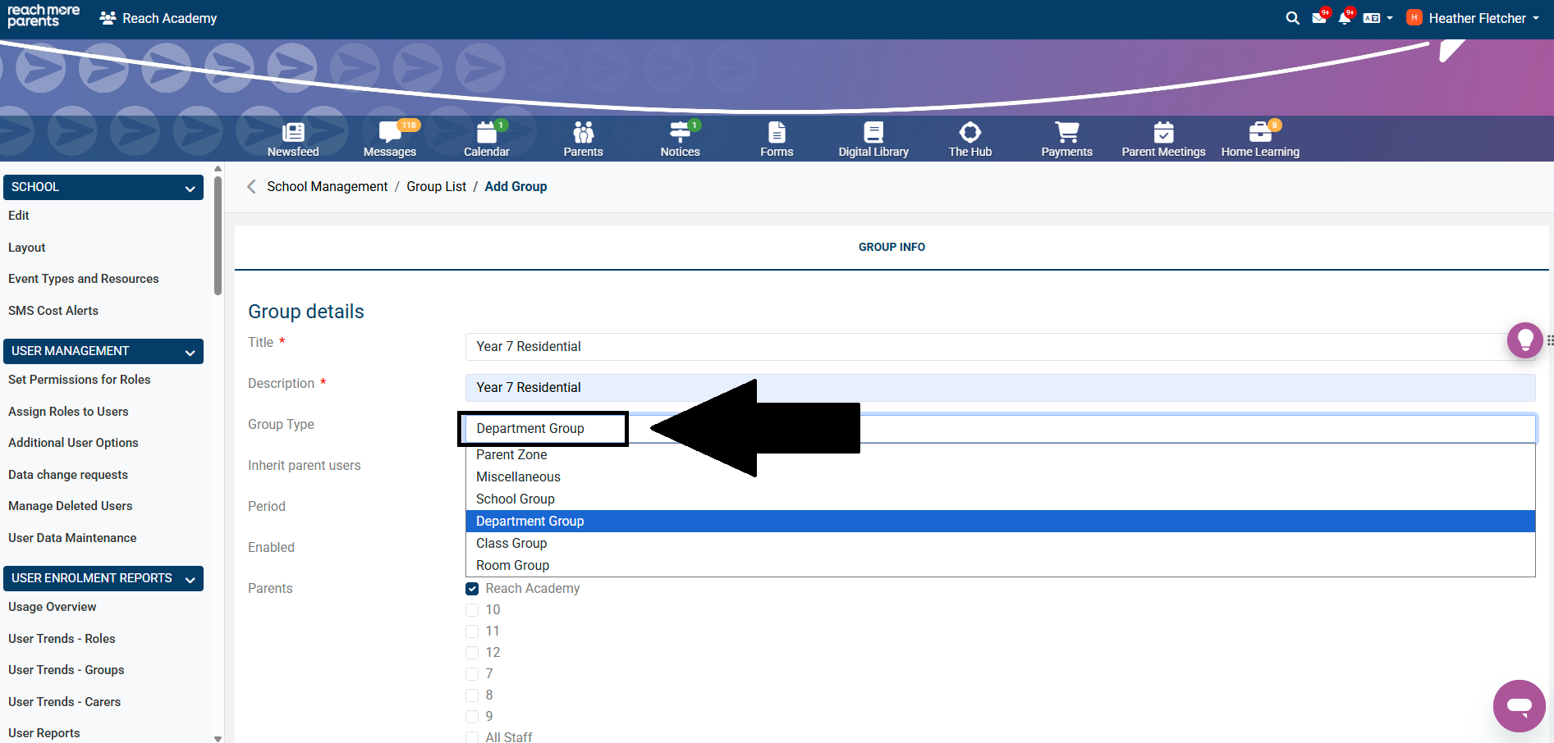Go to the Payments cart icon
The width and height of the screenshot is (1554, 743).
1066,139
